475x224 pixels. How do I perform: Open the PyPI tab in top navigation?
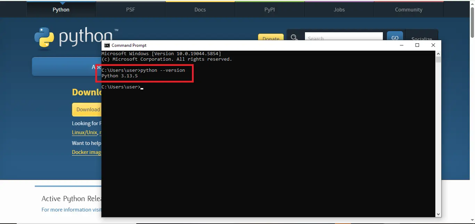(269, 10)
